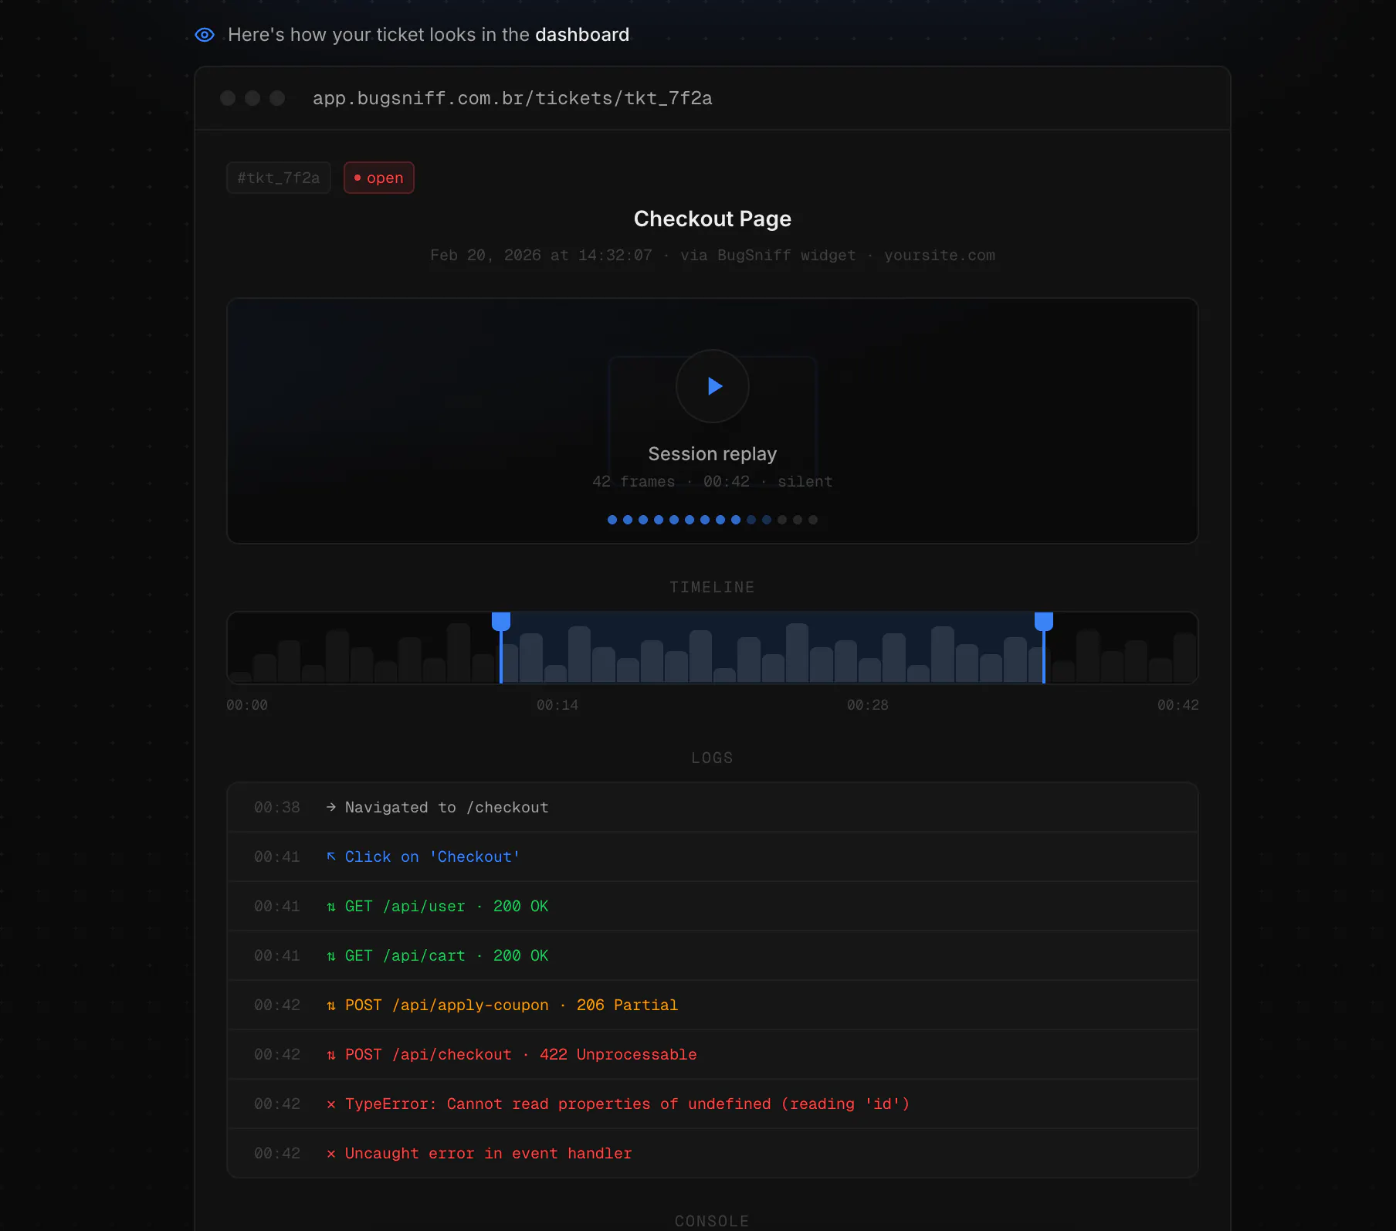Viewport: 1396px width, 1231px height.
Task: Click the 00:42 timeline end label
Action: click(x=1177, y=705)
